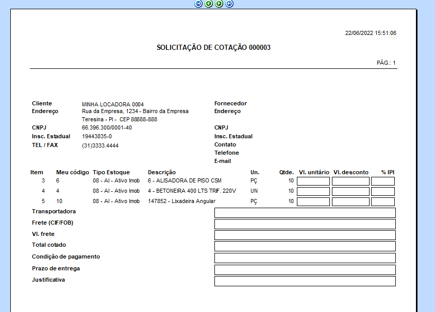Click the page indicator PÁG.: 1

click(x=386, y=63)
